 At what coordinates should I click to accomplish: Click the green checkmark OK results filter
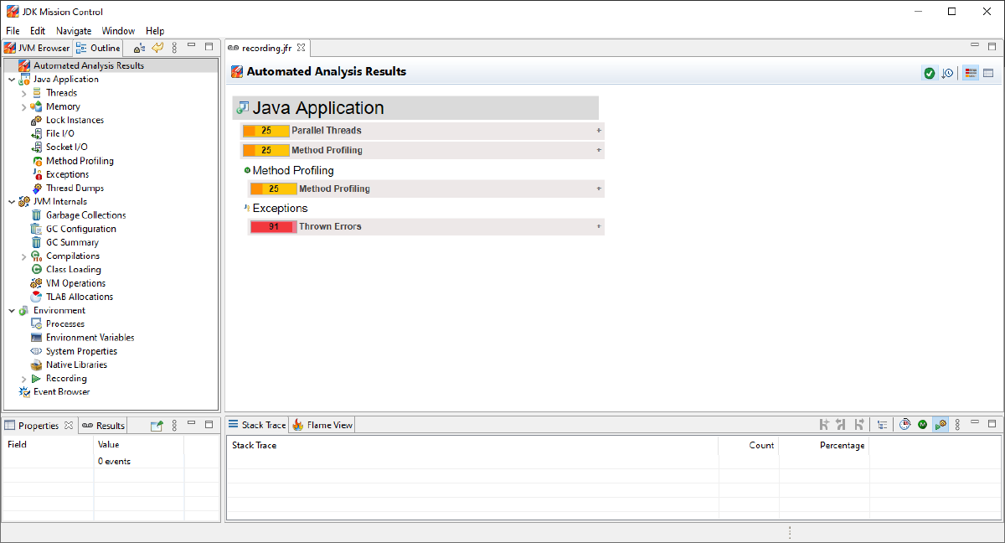pos(929,73)
